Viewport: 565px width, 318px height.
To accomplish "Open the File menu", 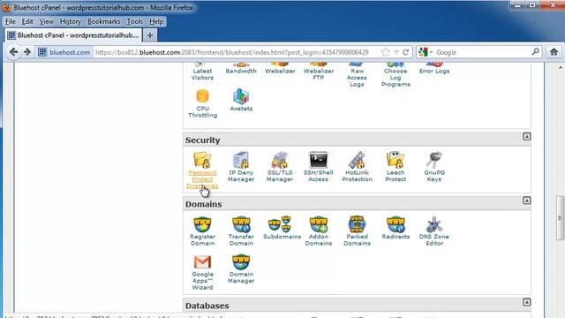I will (11, 21).
